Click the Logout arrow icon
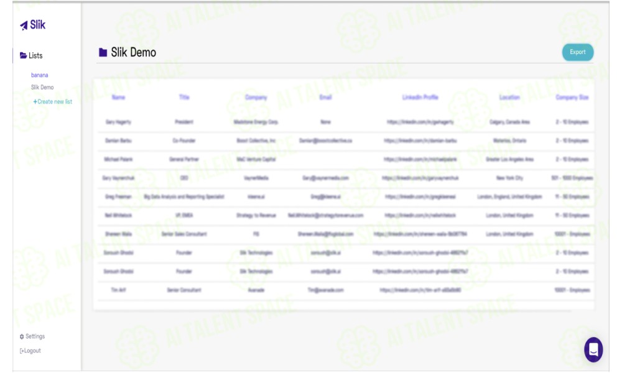Screen dimensions: 622x373 point(22,351)
